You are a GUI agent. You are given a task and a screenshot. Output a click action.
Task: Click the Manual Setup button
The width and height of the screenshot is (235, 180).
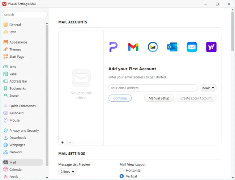coord(159,98)
